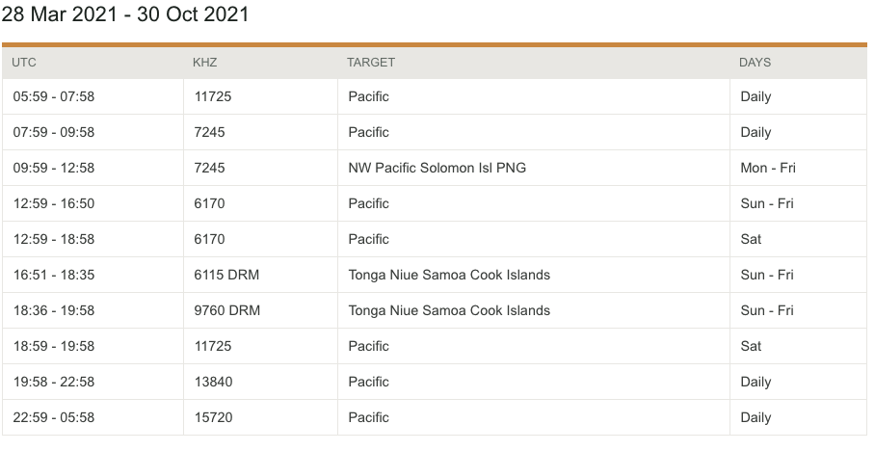Select the NW Pacific Solomon Isl PNG cell
This screenshot has height=451, width=875.
(x=437, y=168)
